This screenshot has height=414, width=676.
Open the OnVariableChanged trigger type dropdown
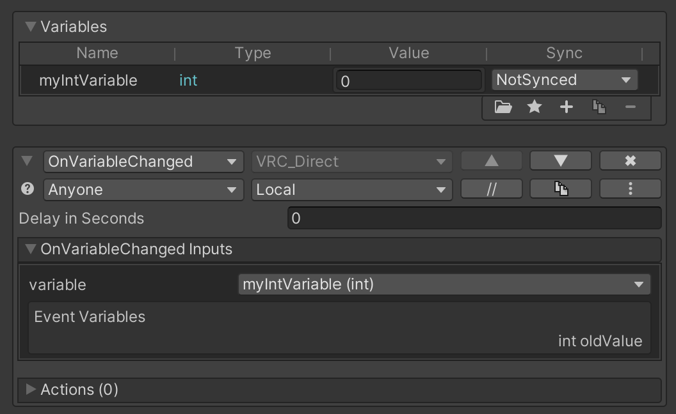point(143,162)
